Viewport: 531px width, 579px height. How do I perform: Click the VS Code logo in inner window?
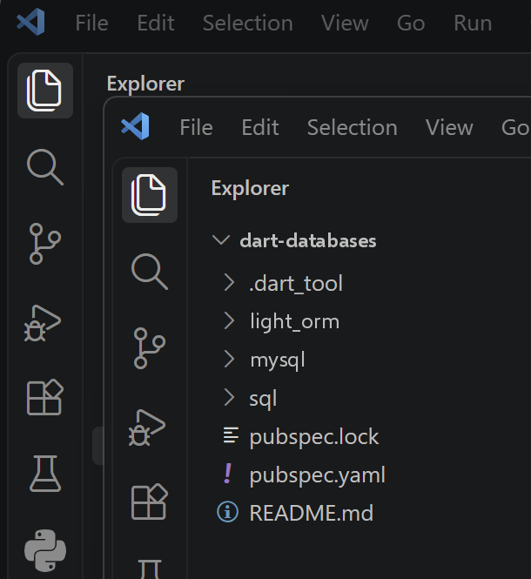tap(136, 126)
